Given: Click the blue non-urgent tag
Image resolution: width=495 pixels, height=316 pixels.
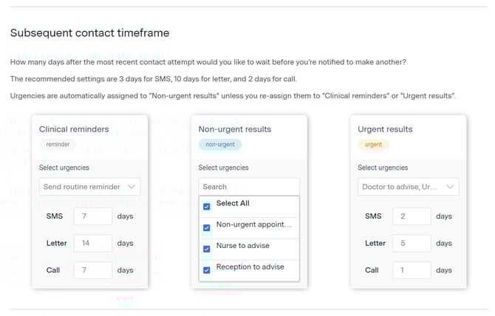Looking at the screenshot, I should [x=220, y=145].
